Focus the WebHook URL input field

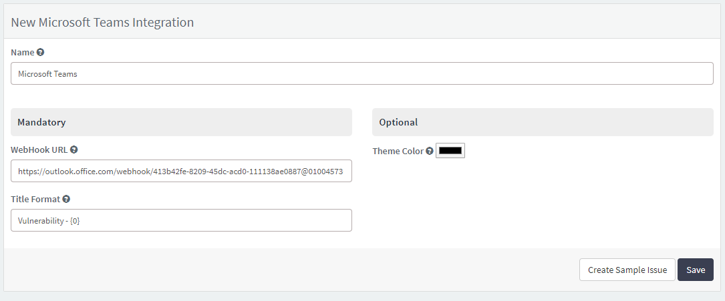181,171
